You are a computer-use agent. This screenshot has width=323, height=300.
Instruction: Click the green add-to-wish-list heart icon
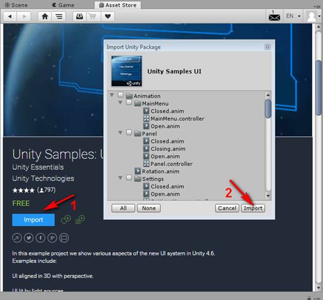66,220
